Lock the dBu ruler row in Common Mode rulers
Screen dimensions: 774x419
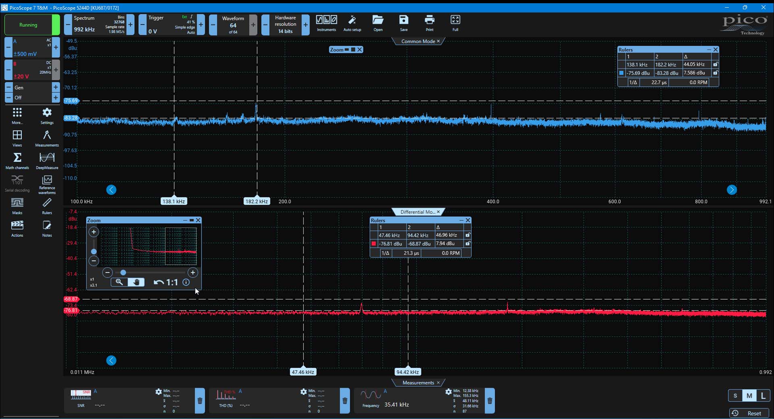click(x=715, y=73)
